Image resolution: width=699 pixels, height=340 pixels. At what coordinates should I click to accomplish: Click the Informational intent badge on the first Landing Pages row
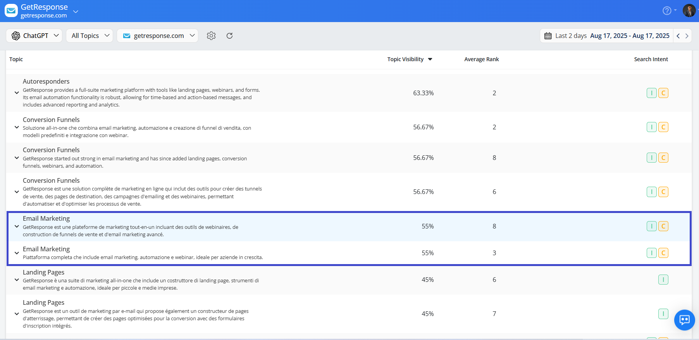(663, 280)
